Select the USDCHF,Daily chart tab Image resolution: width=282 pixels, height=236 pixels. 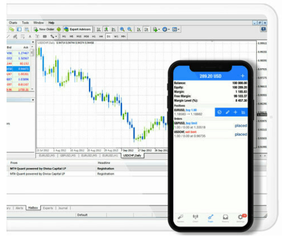pyautogui.click(x=132, y=156)
